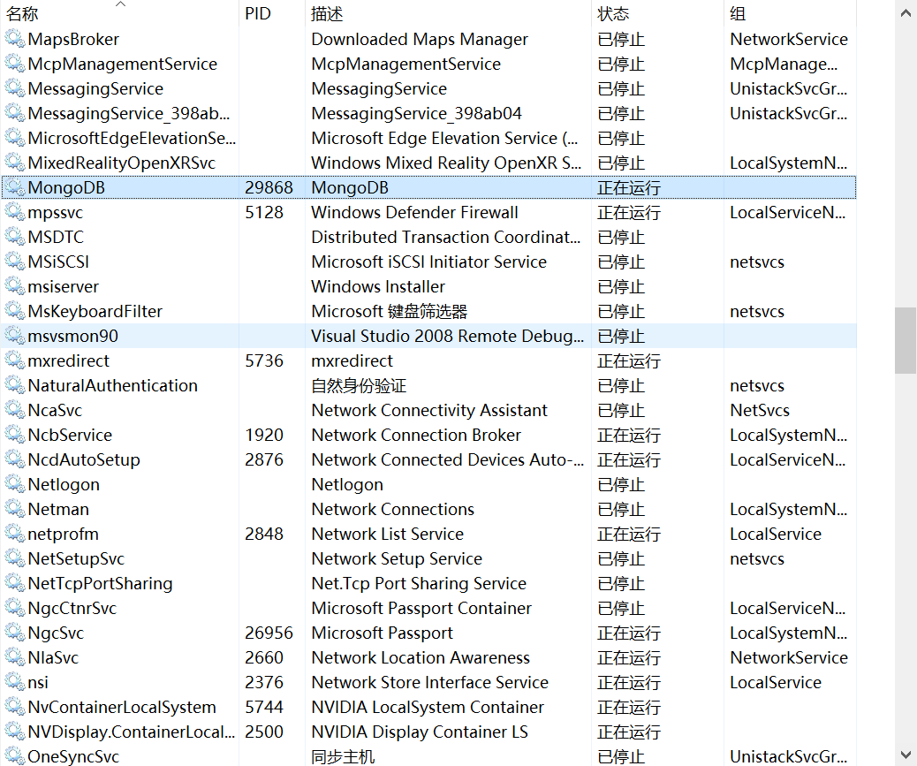Image resolution: width=917 pixels, height=766 pixels.
Task: Click the Network Connection Broker description
Action: point(416,435)
